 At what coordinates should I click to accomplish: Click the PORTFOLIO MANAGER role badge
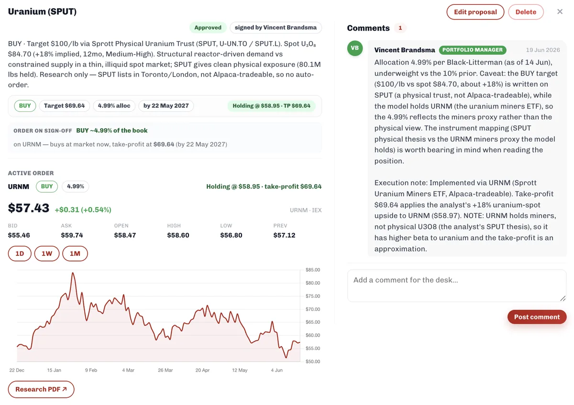pyautogui.click(x=473, y=50)
